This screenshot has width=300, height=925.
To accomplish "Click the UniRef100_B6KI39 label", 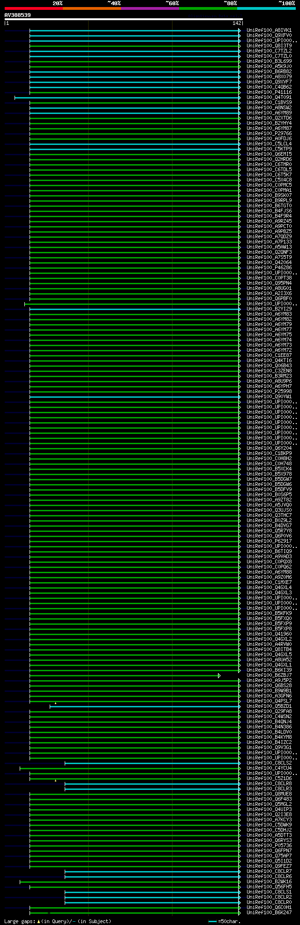I will pos(269,670).
